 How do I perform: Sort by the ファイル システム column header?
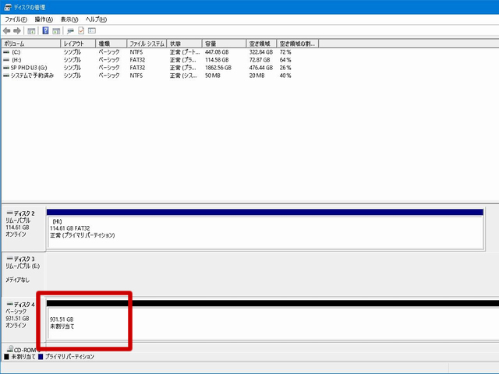click(147, 44)
